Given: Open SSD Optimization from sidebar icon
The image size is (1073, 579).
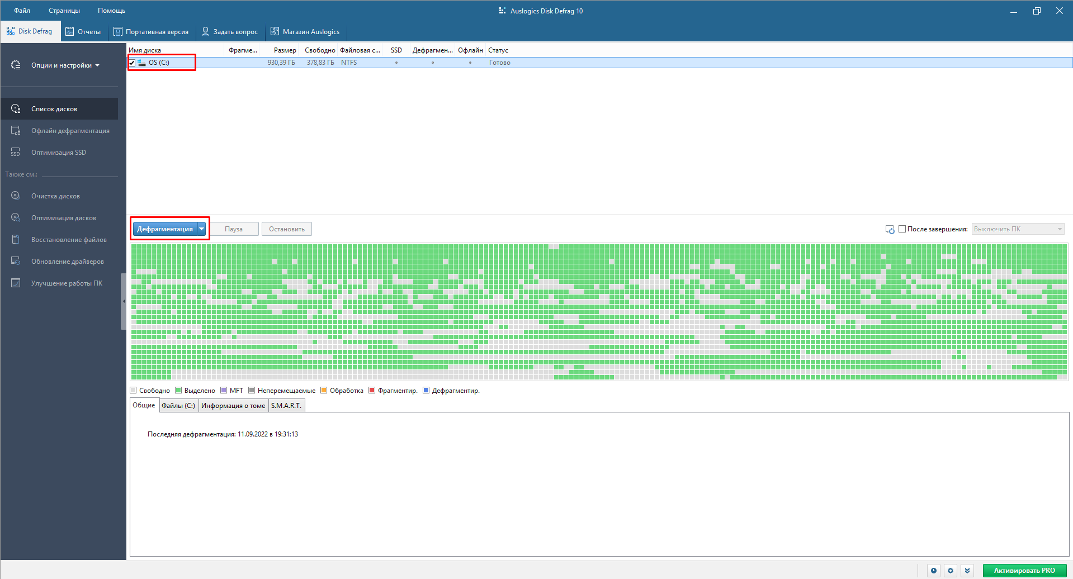Looking at the screenshot, I should 16,153.
